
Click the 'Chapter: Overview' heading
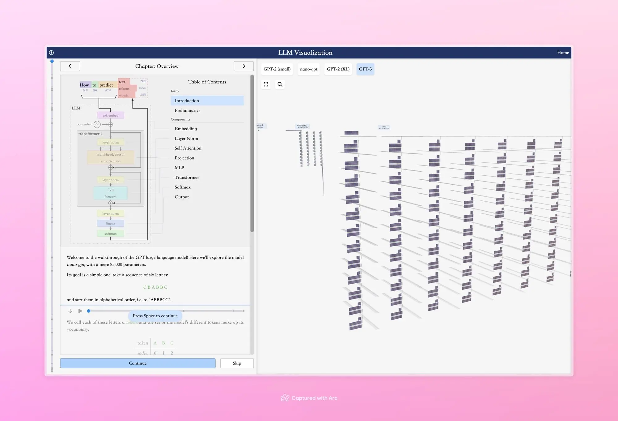pyautogui.click(x=157, y=66)
